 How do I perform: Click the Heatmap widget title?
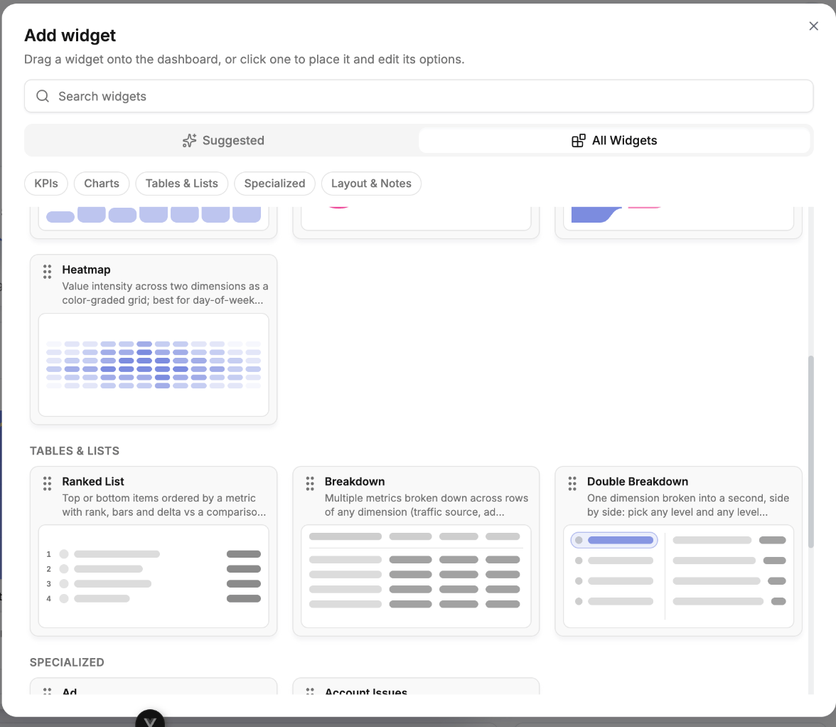click(87, 270)
